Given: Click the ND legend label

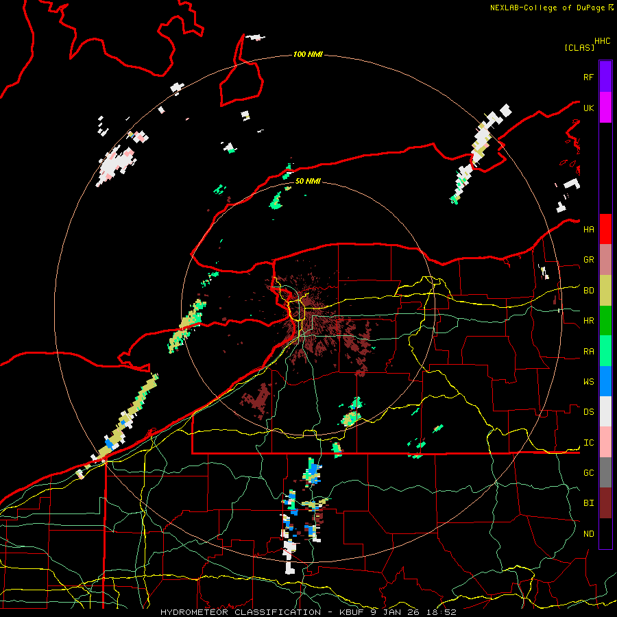Looking at the screenshot, I should 589,534.
